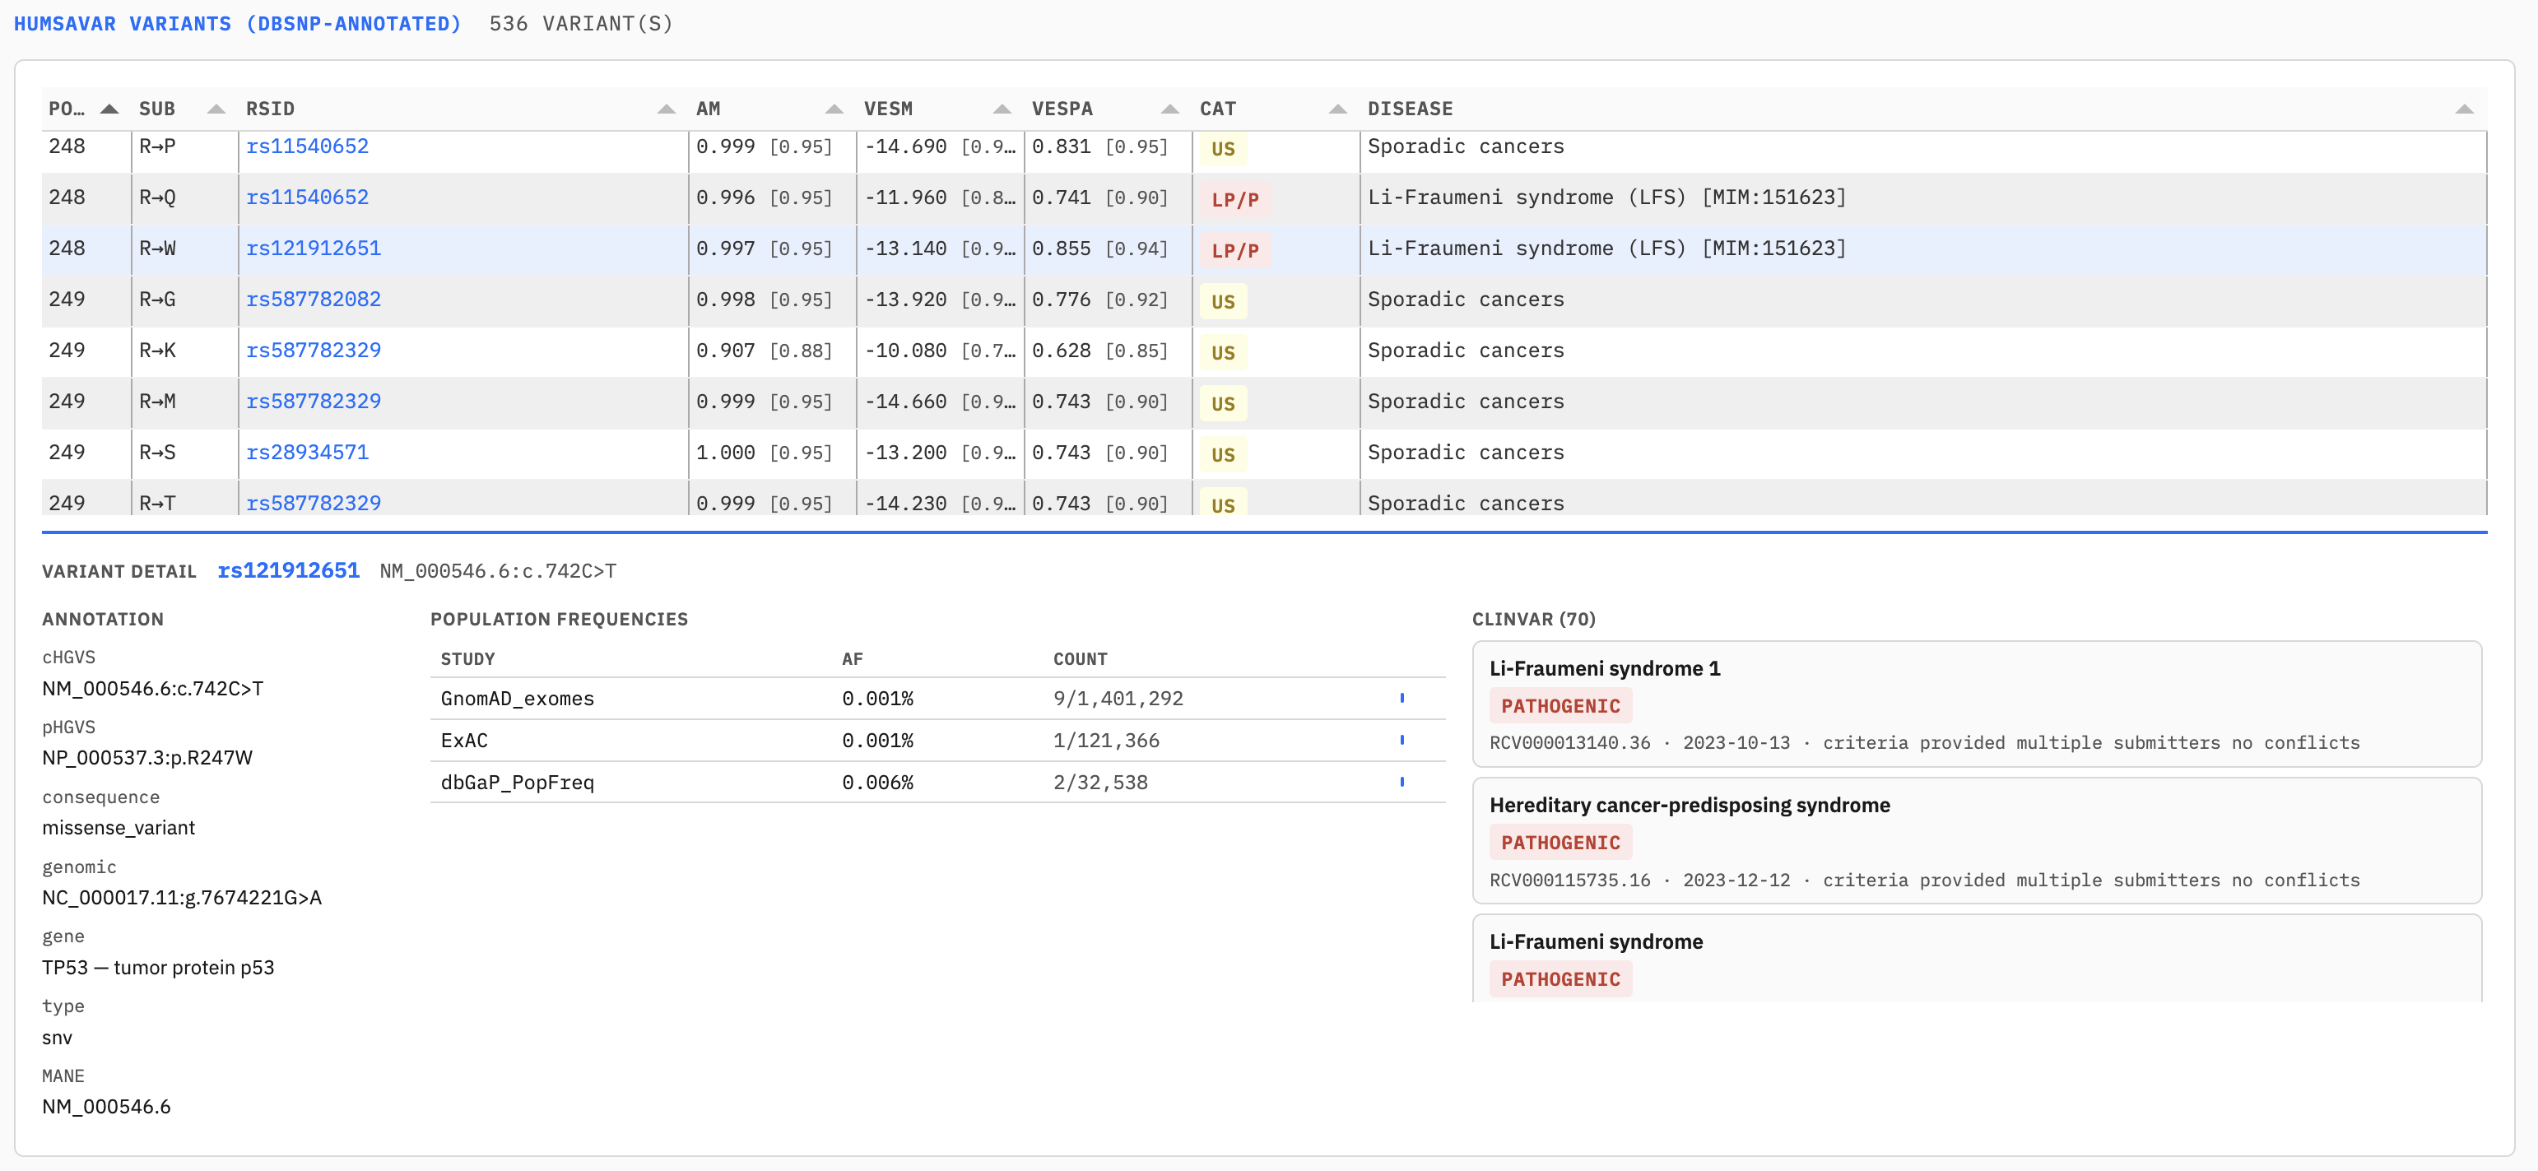Sort table by CAT column arrow
Viewport: 2538px width, 1171px height.
[x=1338, y=109]
